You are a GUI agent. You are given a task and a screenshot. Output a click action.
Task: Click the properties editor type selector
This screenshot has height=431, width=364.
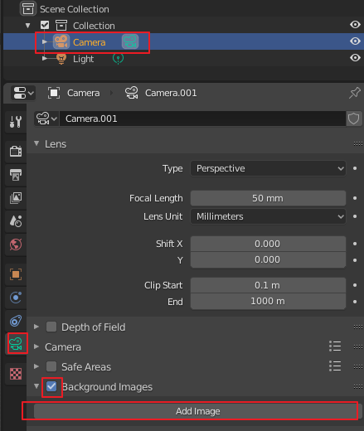tap(23, 93)
